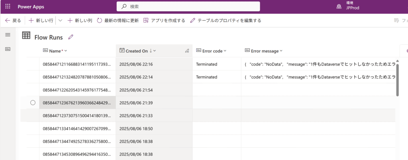This screenshot has width=408, height=160.
Task: Click アプリを作成する in toolbar
Action: pyautogui.click(x=164, y=20)
